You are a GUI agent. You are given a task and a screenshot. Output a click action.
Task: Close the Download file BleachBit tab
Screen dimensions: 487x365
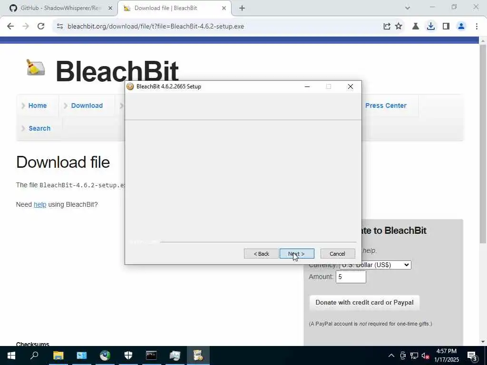tap(224, 9)
